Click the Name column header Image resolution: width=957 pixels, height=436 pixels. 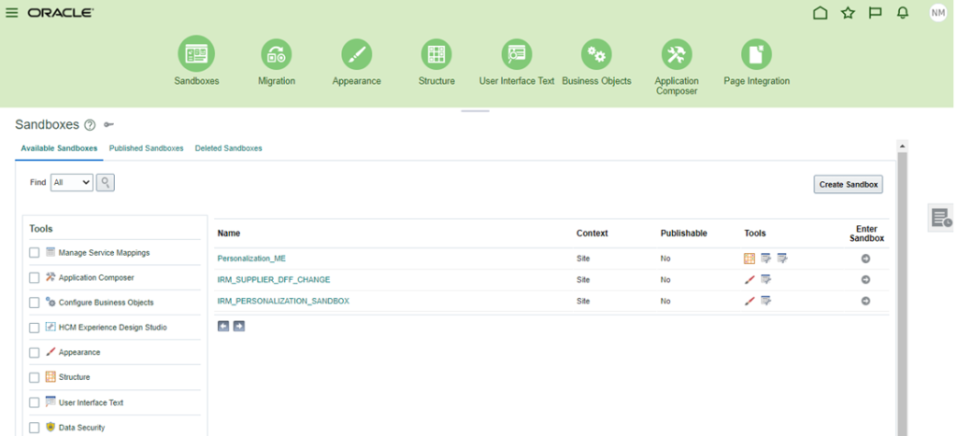[229, 233]
